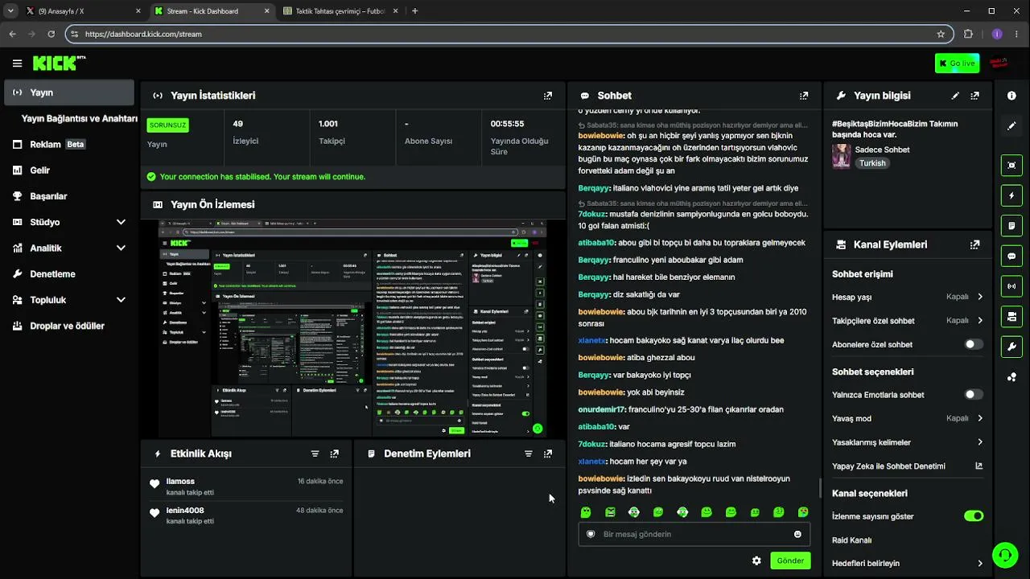Pop out the Denetim Eylemleri panel
Screen dimensions: 1030x579
click(x=548, y=454)
